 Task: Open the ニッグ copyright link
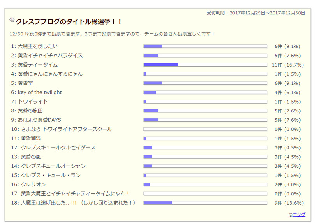point(299,214)
